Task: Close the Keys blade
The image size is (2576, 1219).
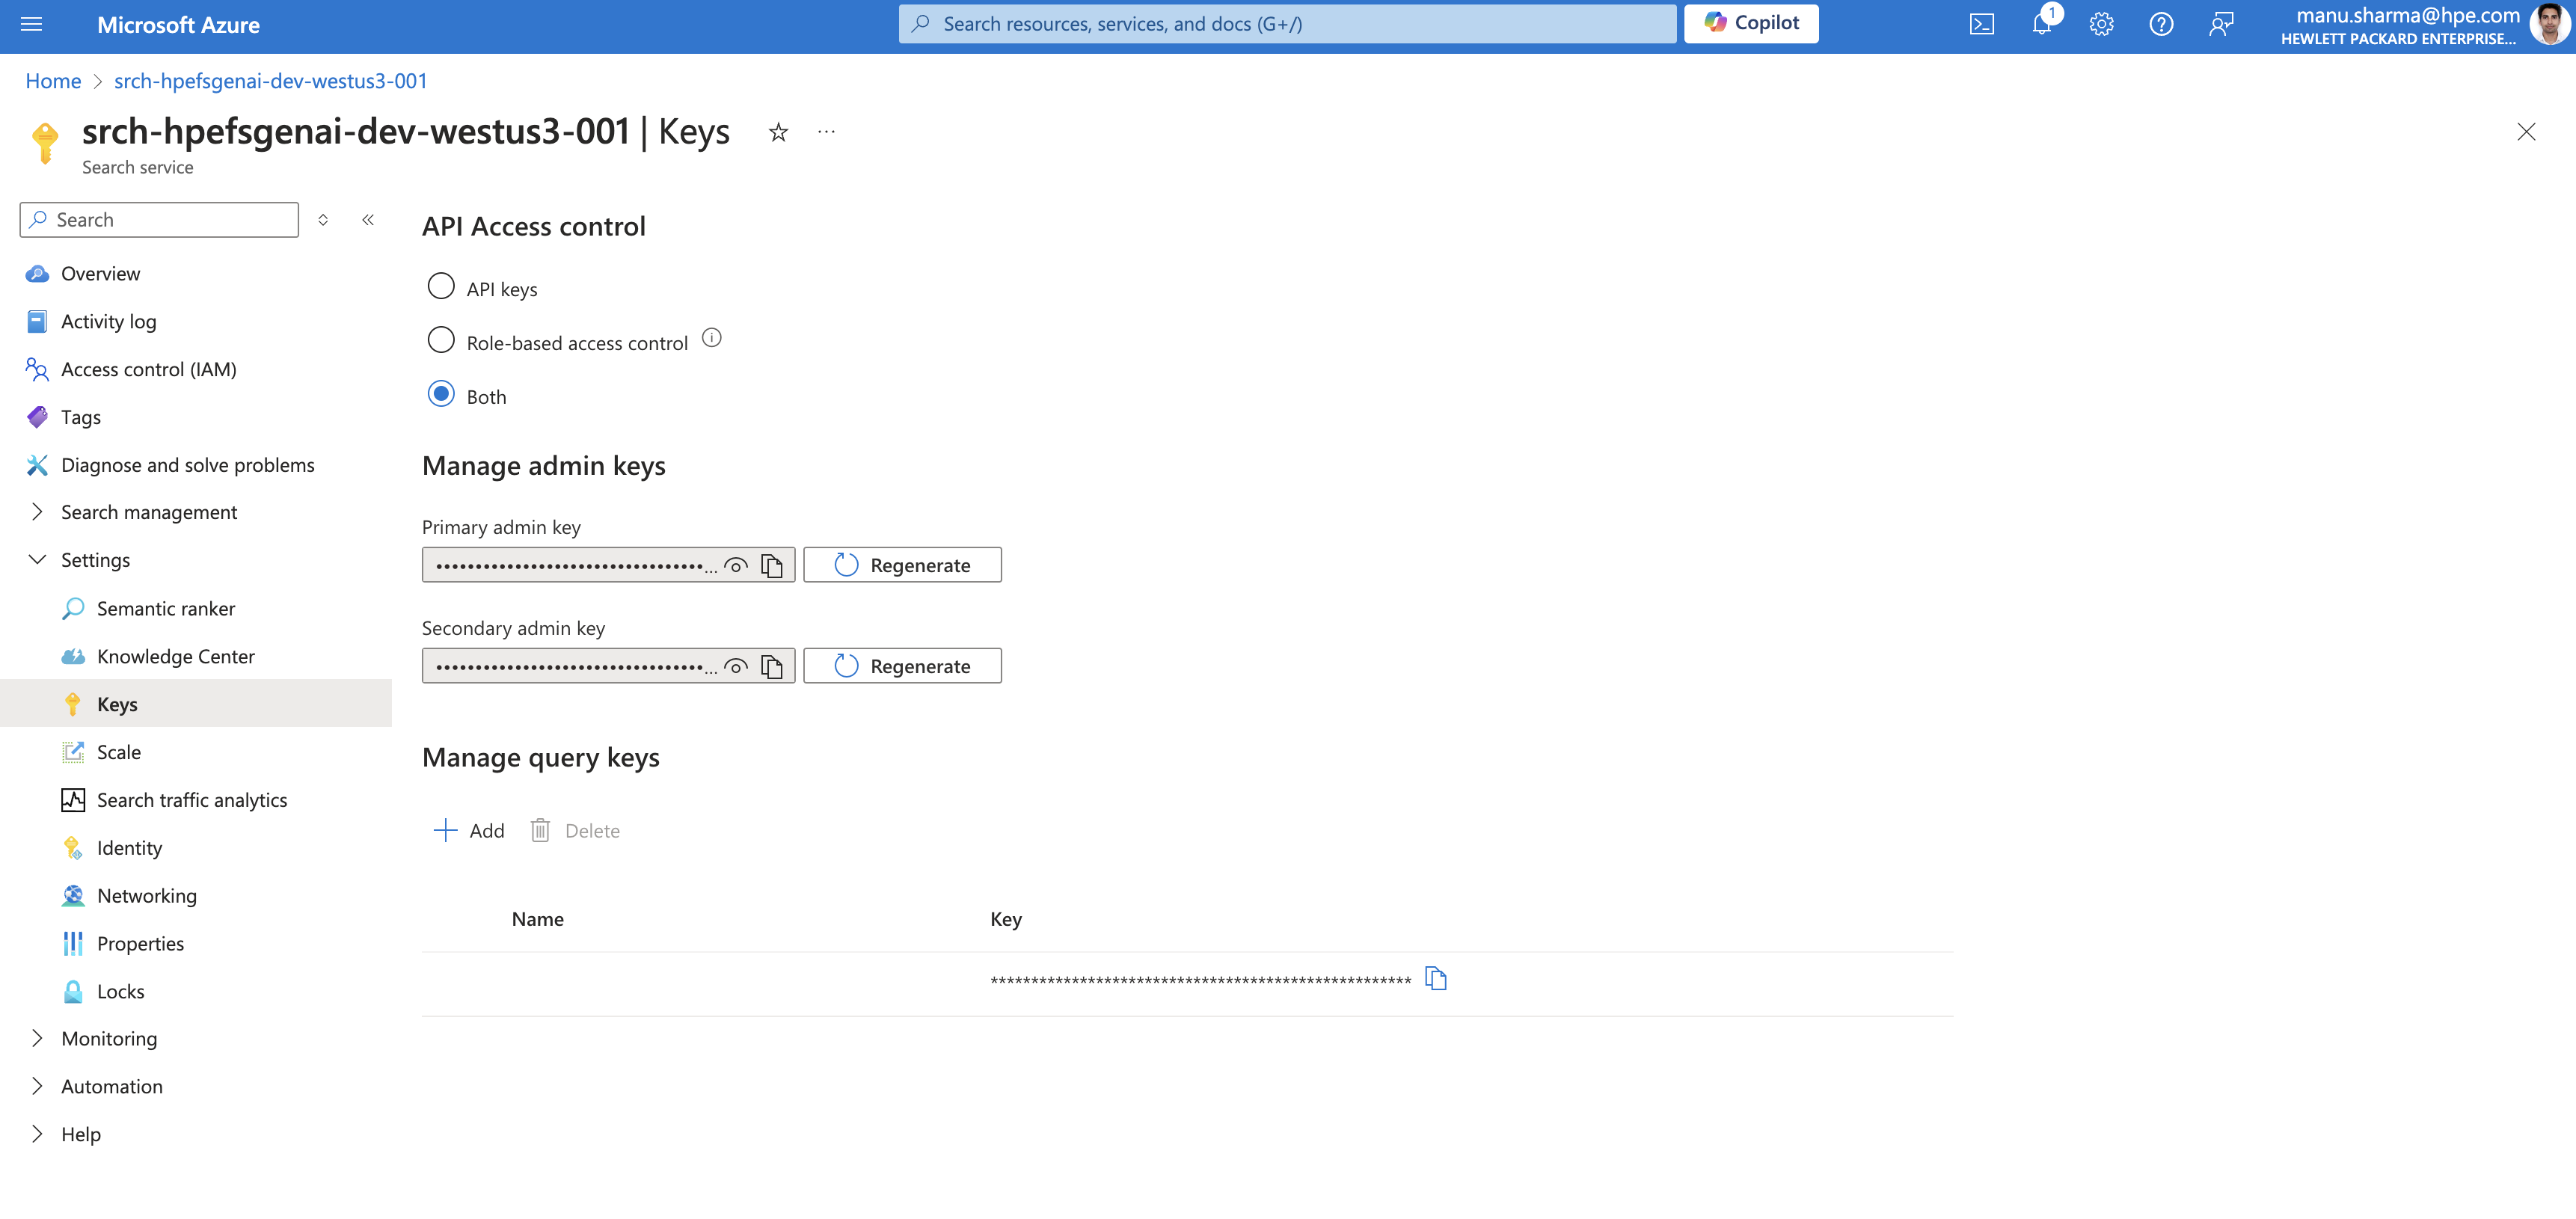Action: pos(2526,132)
